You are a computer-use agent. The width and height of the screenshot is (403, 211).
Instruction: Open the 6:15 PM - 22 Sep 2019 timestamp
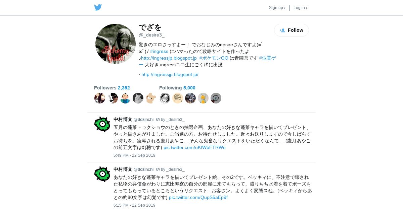(134, 205)
